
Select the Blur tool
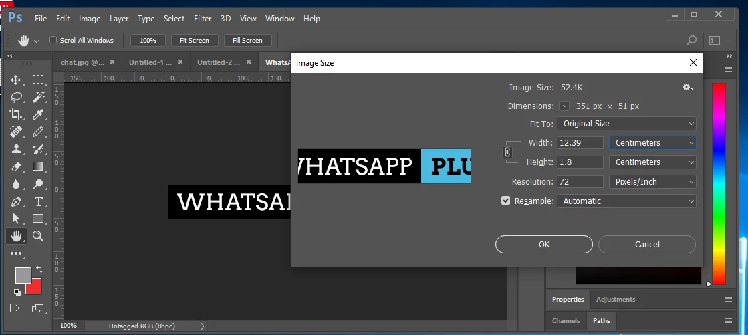pos(16,184)
